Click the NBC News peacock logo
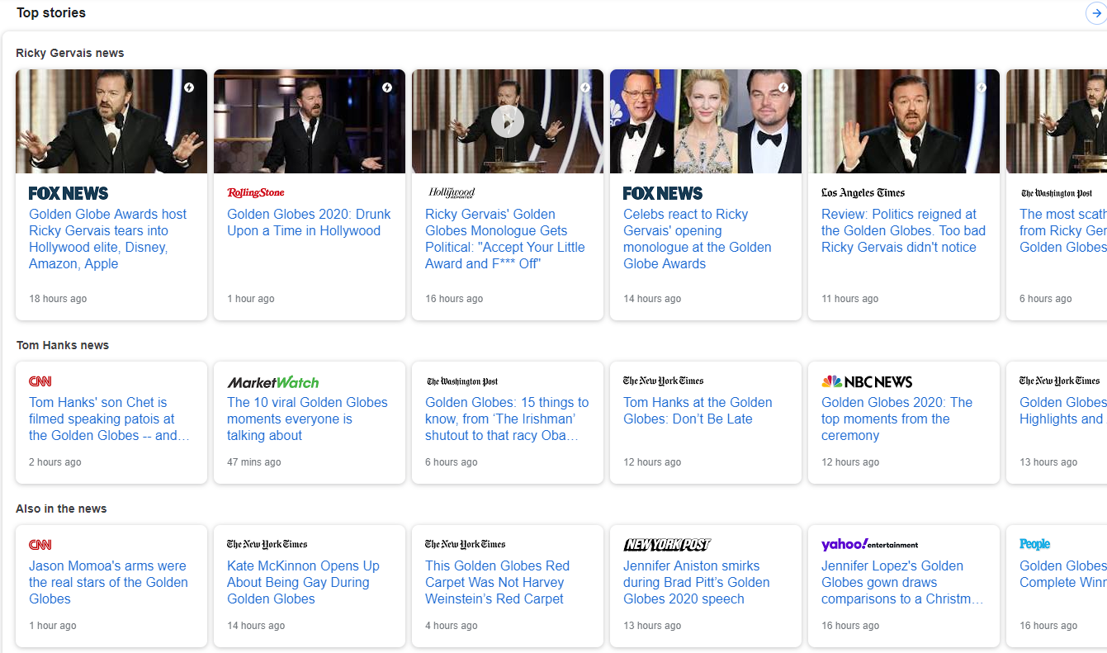This screenshot has width=1107, height=653. [867, 381]
